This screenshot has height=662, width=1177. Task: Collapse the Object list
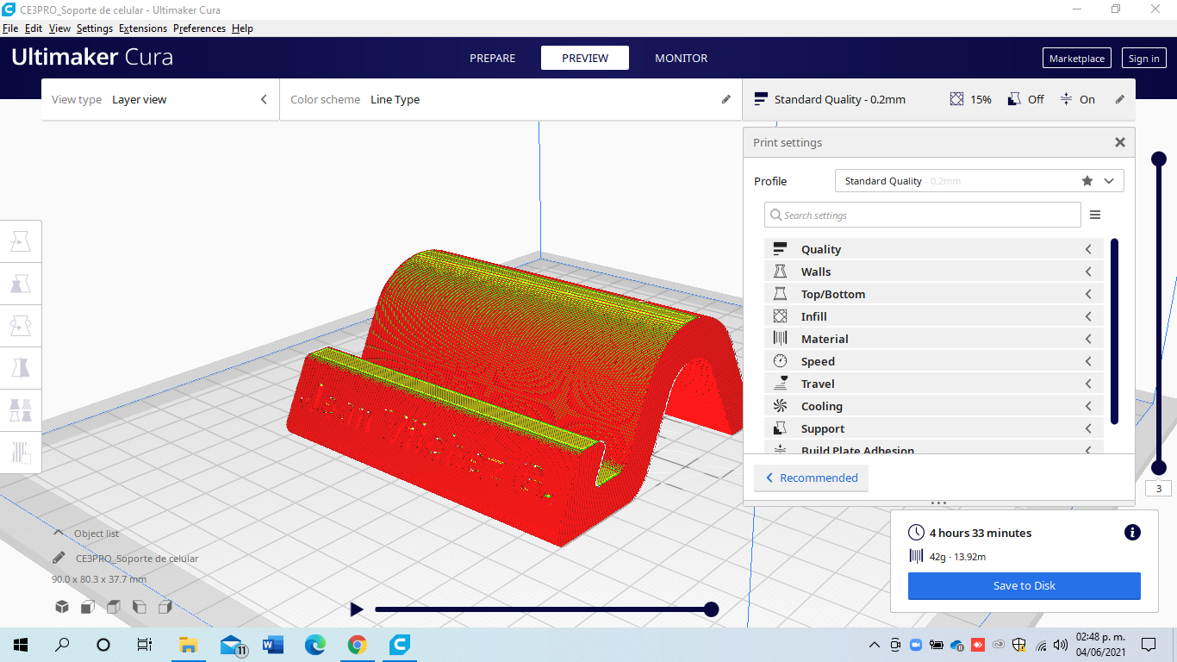59,533
